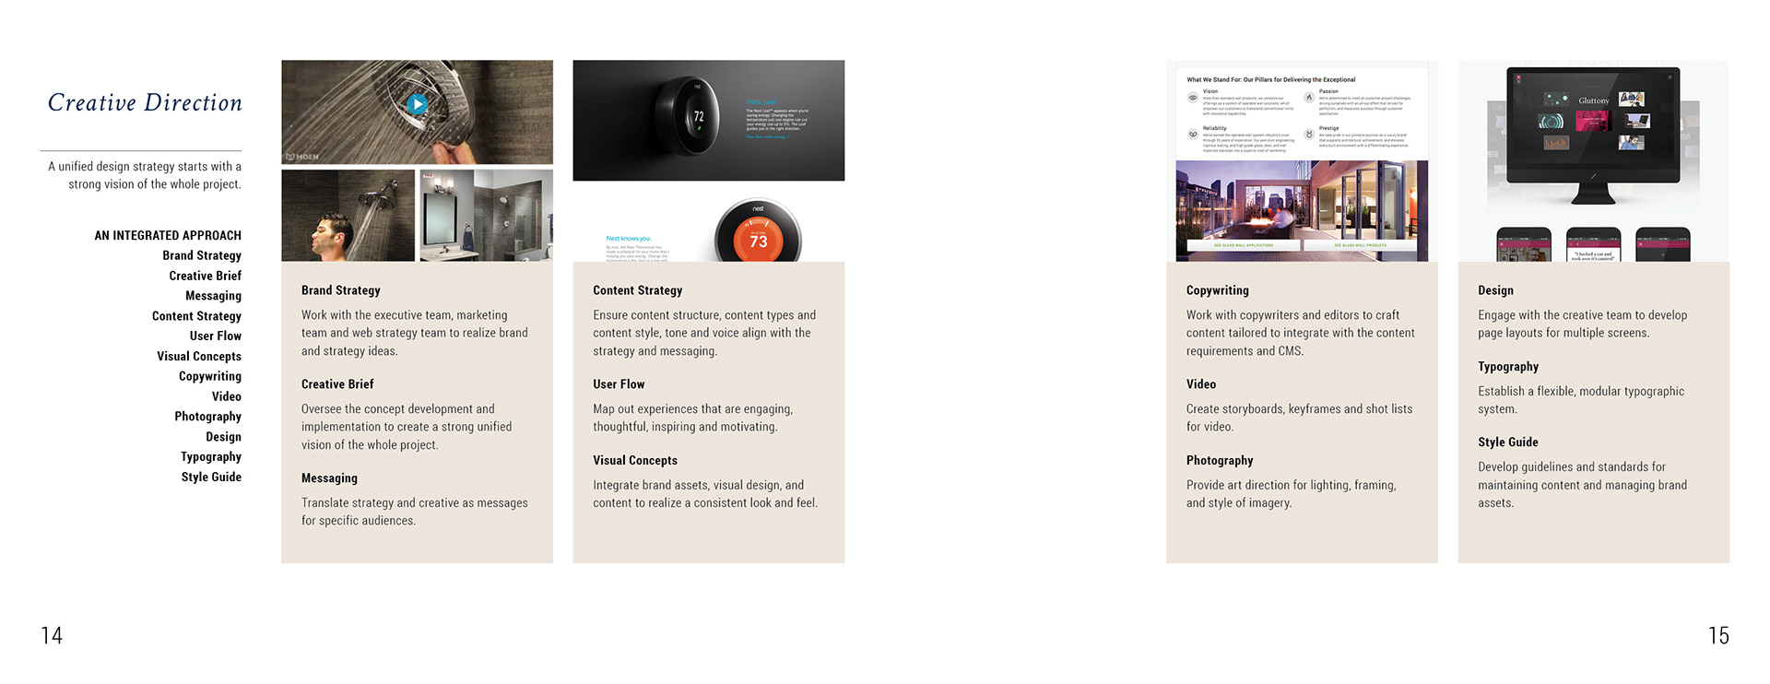Click the Typography section heading
This screenshot has height=684, width=1770.
tap(1507, 367)
